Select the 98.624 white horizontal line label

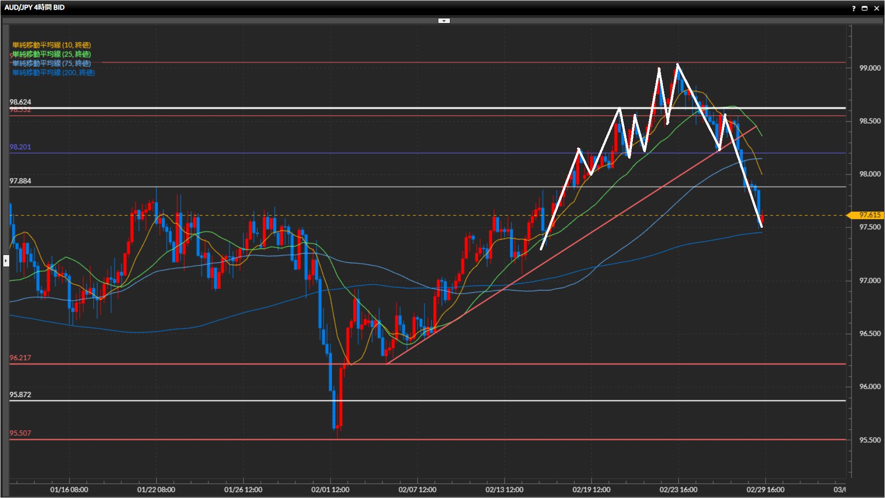[20, 102]
